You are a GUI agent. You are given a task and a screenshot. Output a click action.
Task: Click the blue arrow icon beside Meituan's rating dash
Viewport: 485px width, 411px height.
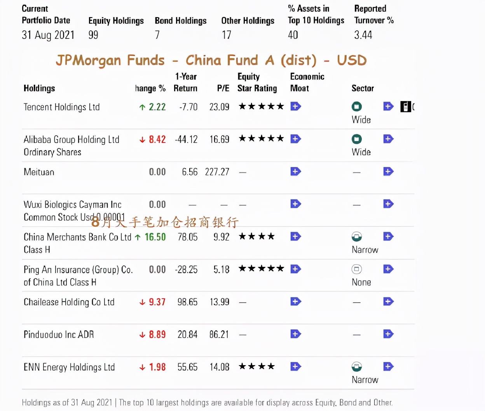pos(296,172)
